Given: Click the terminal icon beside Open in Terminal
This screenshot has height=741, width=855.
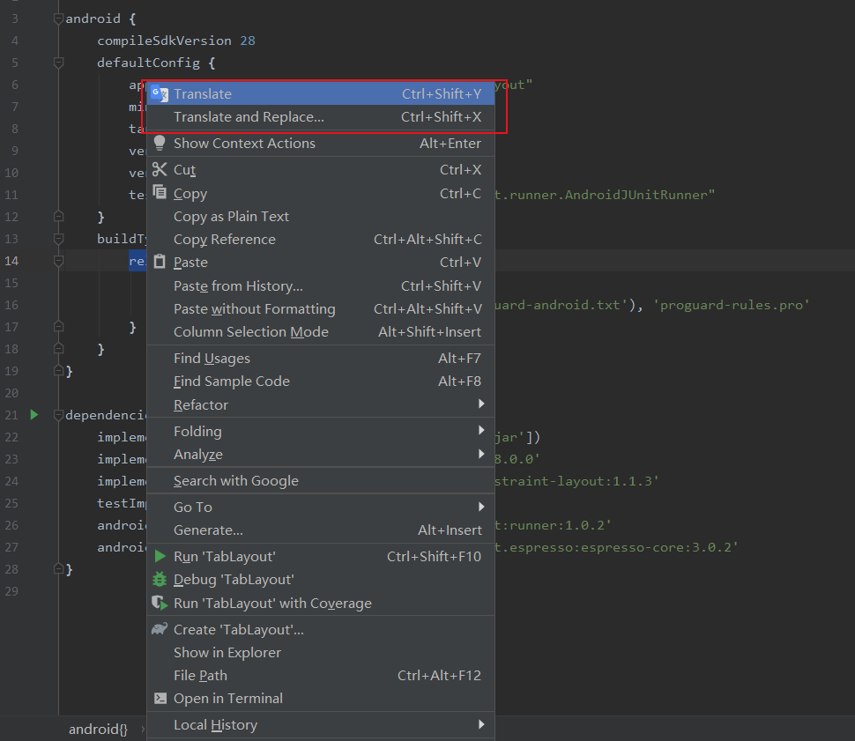Looking at the screenshot, I should coord(160,699).
